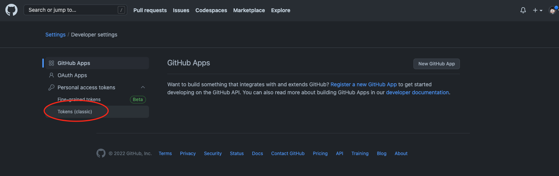Open Codespaces from the header
The height and width of the screenshot is (176, 559).
(211, 10)
